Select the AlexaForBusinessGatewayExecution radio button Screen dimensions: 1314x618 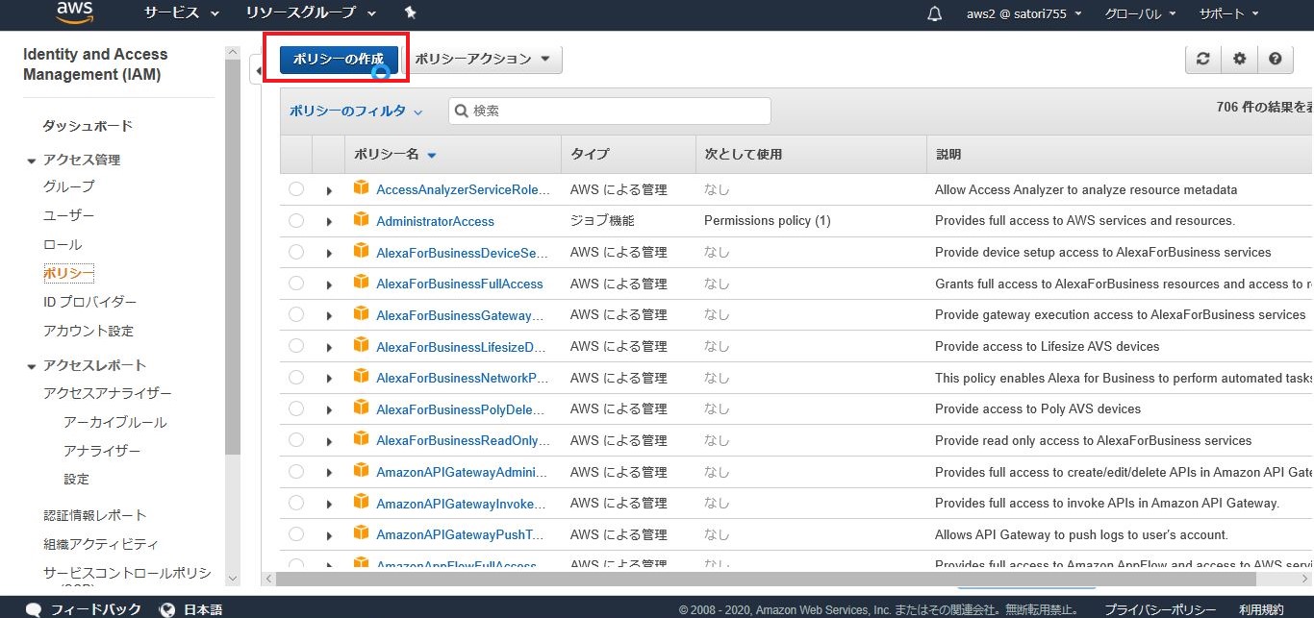pyautogui.click(x=296, y=315)
